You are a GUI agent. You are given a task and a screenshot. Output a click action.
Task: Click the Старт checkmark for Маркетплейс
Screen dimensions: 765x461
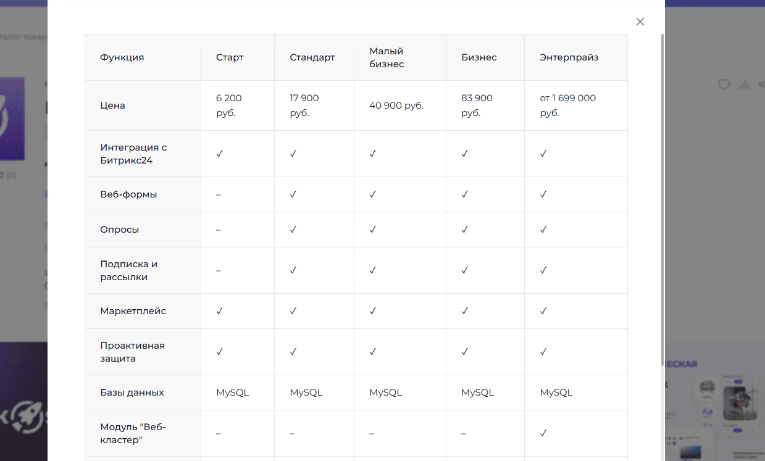click(x=219, y=311)
